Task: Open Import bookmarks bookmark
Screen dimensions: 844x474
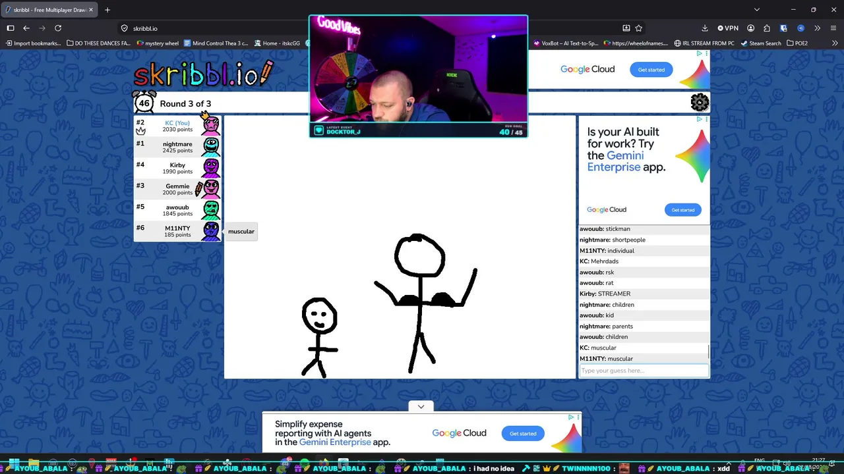Action: click(33, 43)
